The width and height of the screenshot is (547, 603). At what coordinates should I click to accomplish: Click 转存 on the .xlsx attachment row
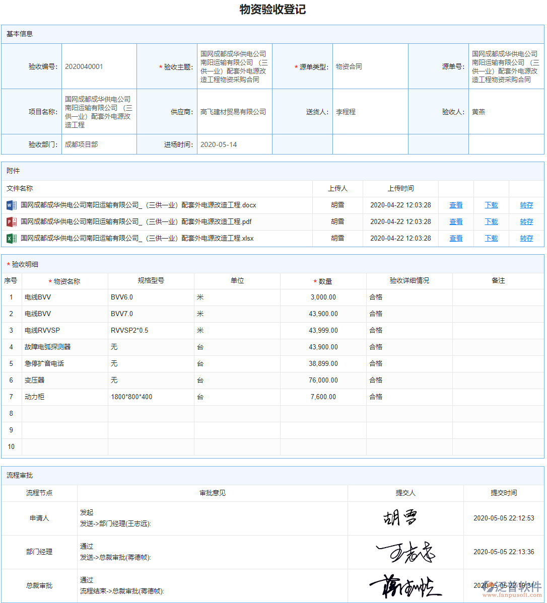[526, 238]
